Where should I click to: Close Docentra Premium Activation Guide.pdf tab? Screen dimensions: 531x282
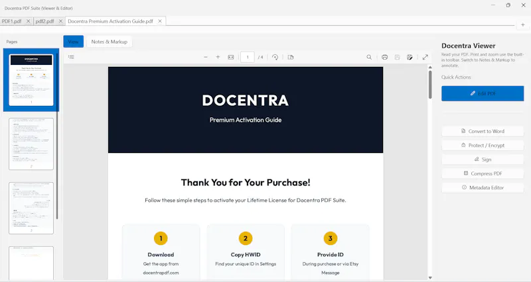[x=160, y=21]
